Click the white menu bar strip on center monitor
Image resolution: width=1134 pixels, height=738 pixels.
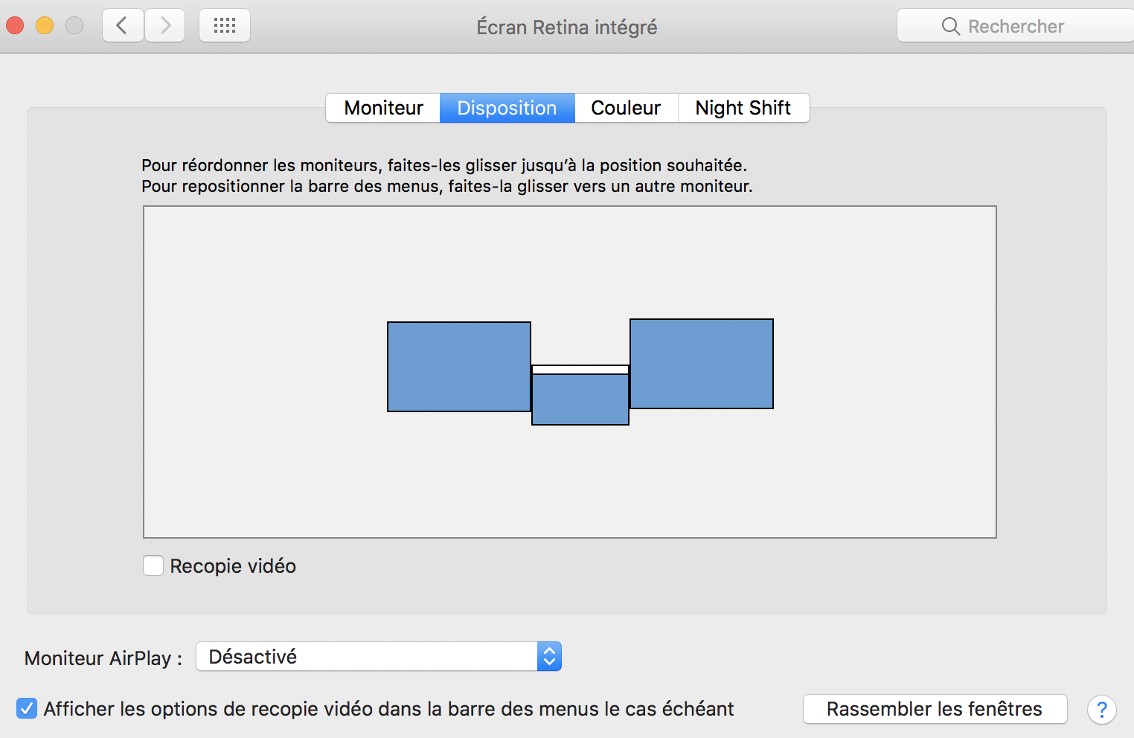[x=580, y=370]
